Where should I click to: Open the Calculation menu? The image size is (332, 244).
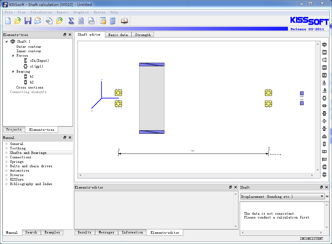click(x=41, y=12)
